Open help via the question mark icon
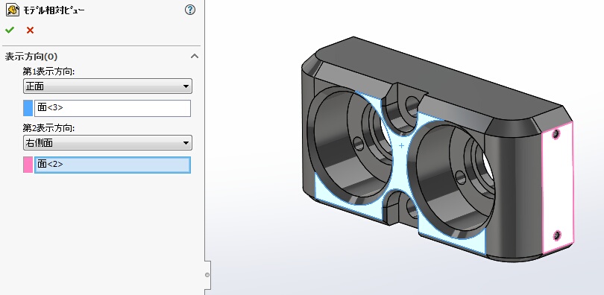The height and width of the screenshot is (295, 604). 190,10
